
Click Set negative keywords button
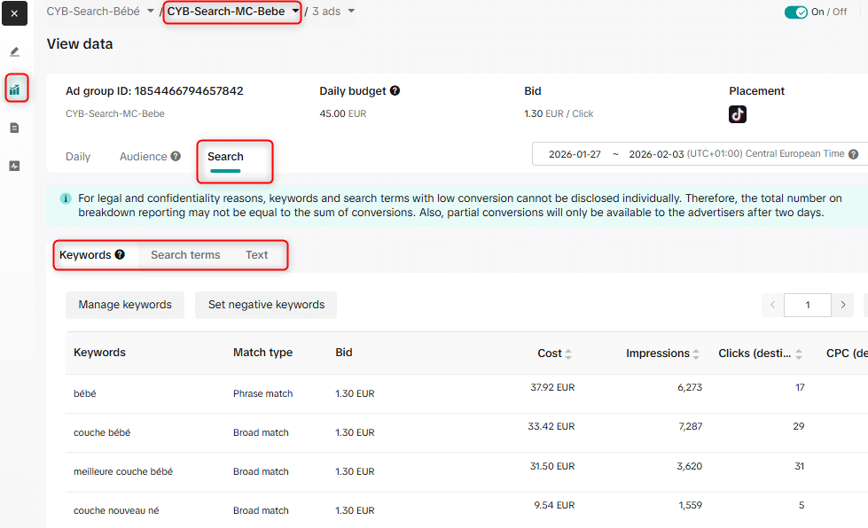click(266, 305)
